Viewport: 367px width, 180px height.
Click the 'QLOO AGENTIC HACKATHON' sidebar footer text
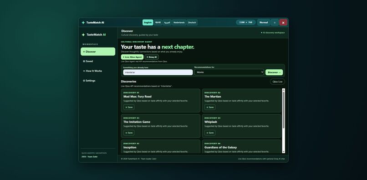pos(94,153)
